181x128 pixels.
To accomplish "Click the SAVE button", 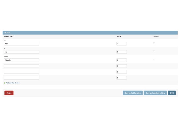I will click(x=172, y=93).
